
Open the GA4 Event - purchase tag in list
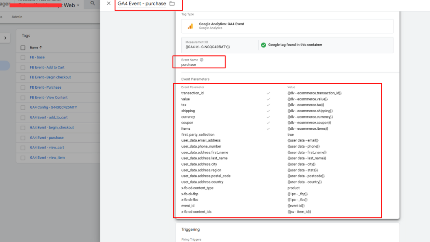point(47,138)
